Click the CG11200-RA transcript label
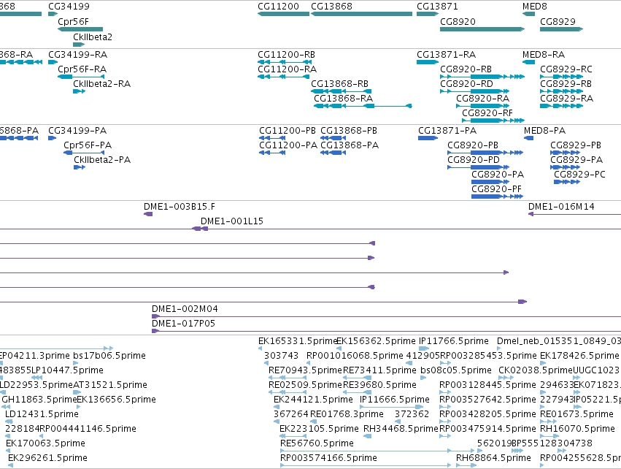 pos(287,69)
